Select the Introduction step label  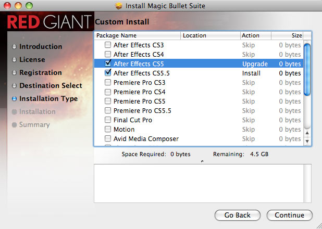click(x=41, y=46)
